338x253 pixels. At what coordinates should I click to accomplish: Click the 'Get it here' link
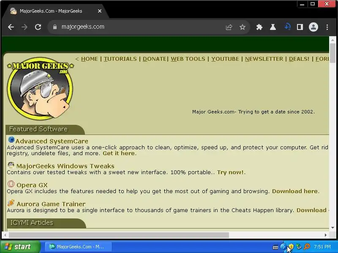119,153
